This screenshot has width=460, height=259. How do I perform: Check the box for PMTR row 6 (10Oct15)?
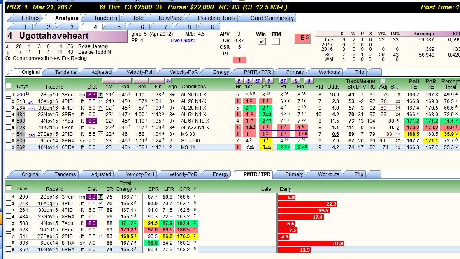(x=9, y=229)
